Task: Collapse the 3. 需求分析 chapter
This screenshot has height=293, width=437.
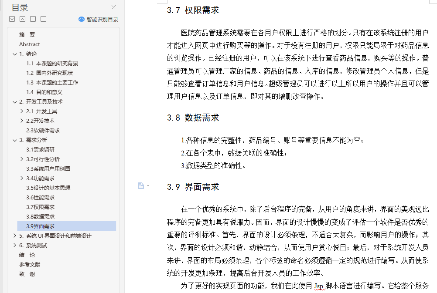Action: pyautogui.click(x=15, y=140)
